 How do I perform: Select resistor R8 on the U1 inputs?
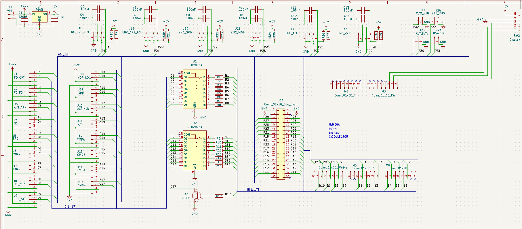click(219, 105)
